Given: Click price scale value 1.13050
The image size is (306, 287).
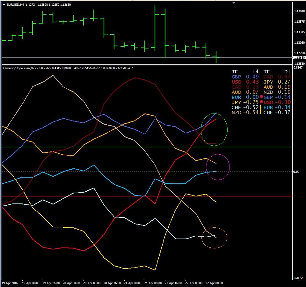Looking at the screenshot, I should (299, 42).
